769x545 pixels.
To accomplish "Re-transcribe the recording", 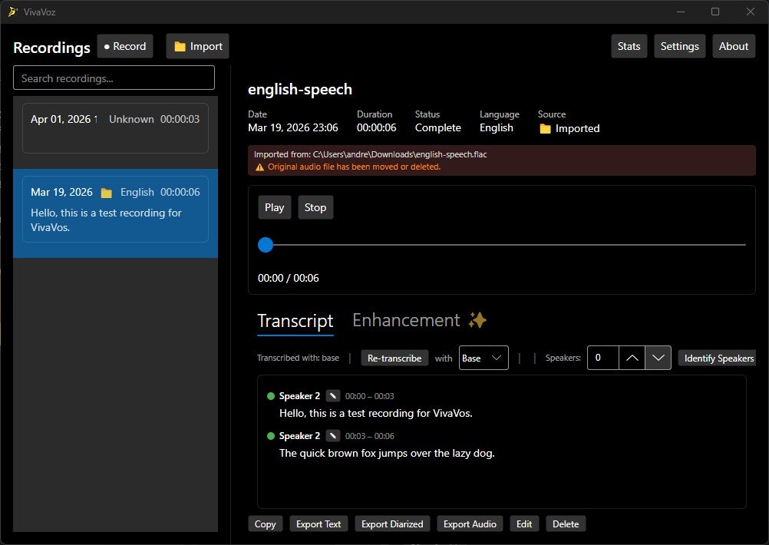I will 394,358.
